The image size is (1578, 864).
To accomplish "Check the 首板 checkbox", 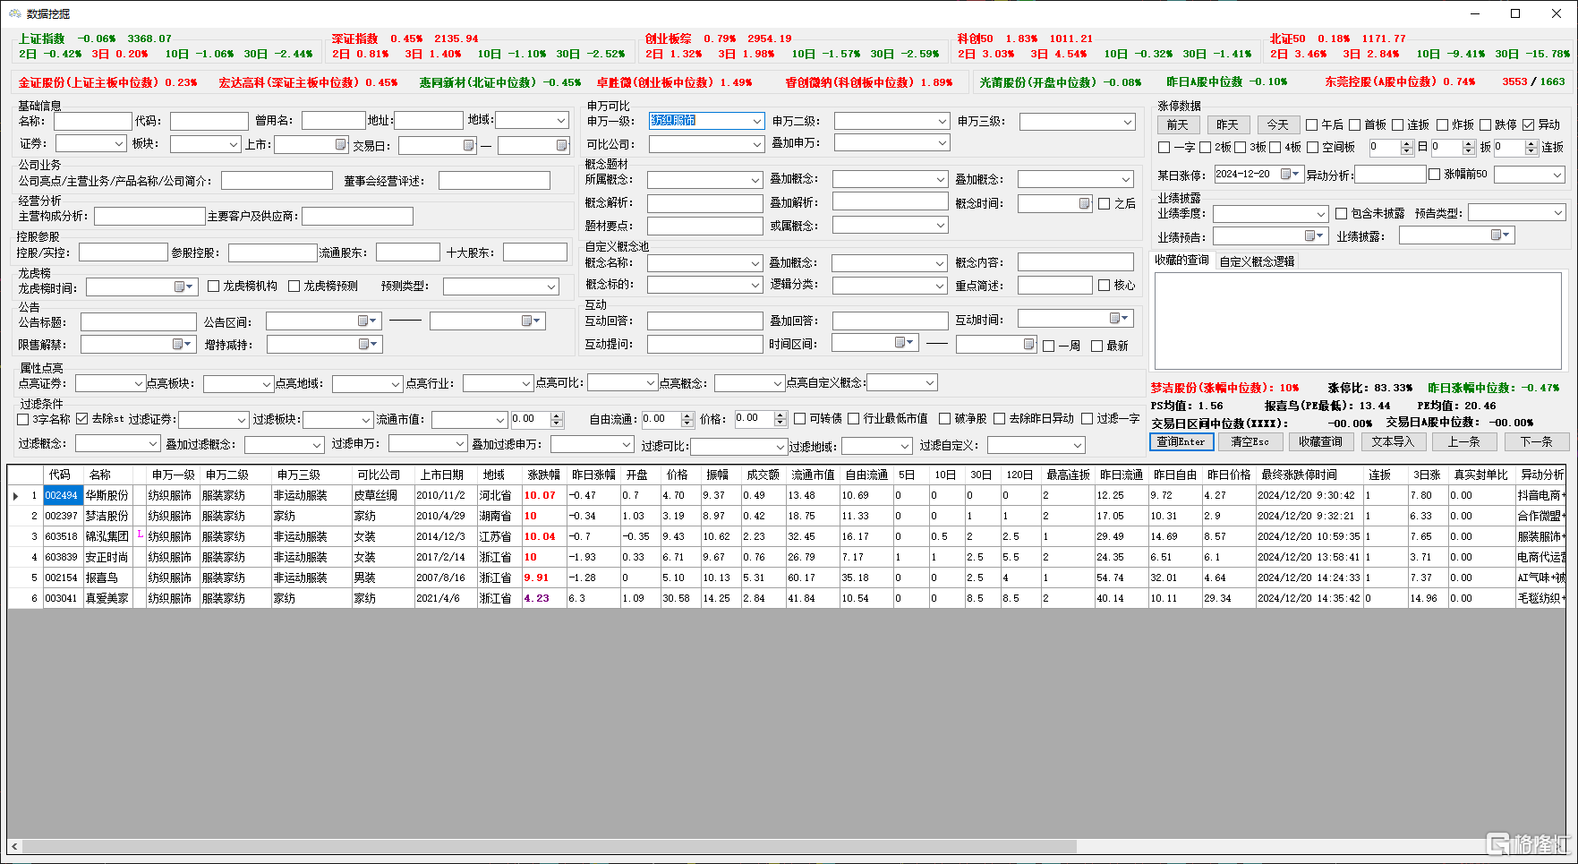I will coord(1355,125).
